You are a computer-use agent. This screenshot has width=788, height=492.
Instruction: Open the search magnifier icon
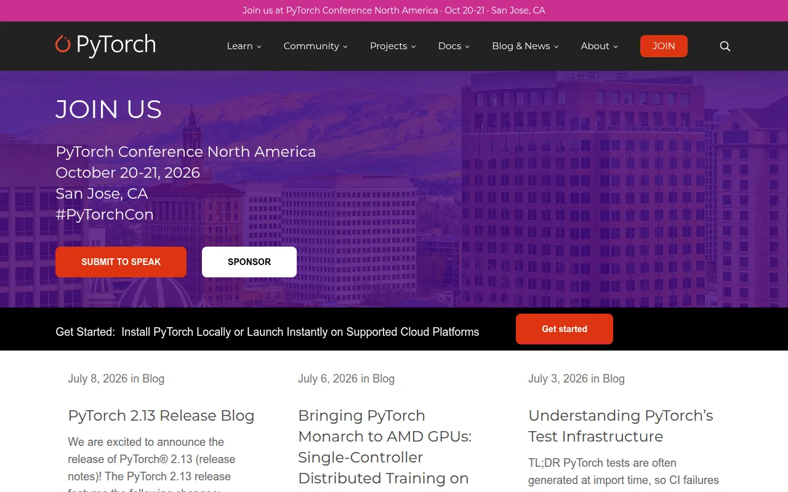click(725, 46)
